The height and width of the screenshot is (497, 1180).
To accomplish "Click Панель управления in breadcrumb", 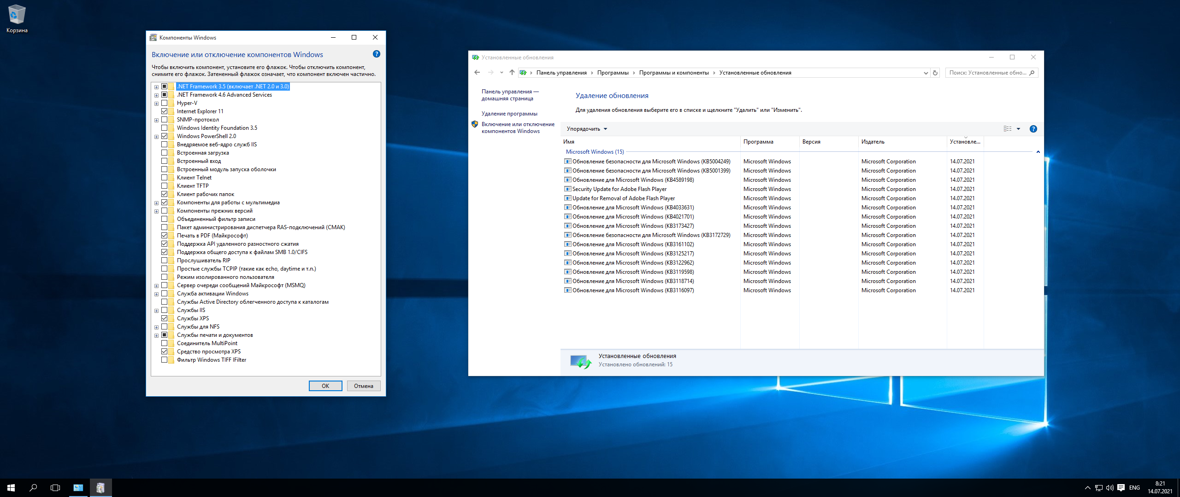I will (x=561, y=73).
